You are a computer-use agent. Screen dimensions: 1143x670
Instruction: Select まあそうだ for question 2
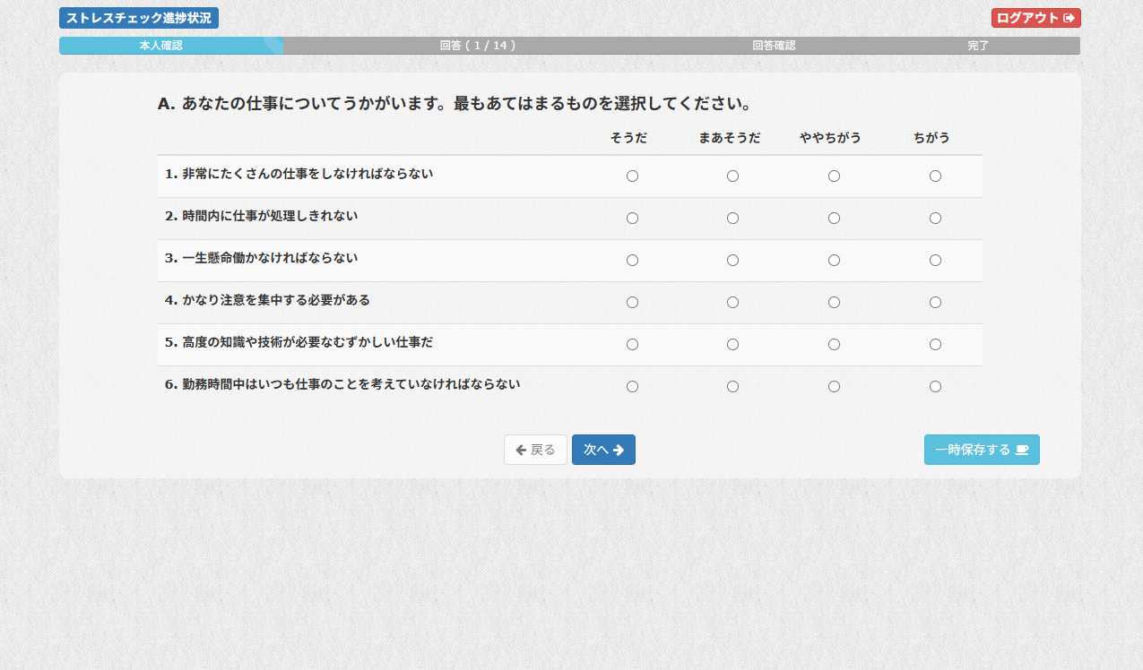pyautogui.click(x=732, y=219)
